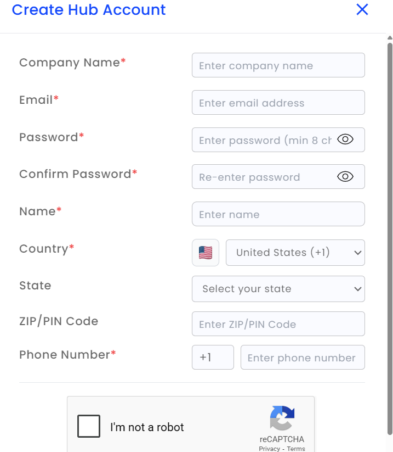Open the United States (+1) country dropdown
The width and height of the screenshot is (393, 452).
[x=295, y=253]
